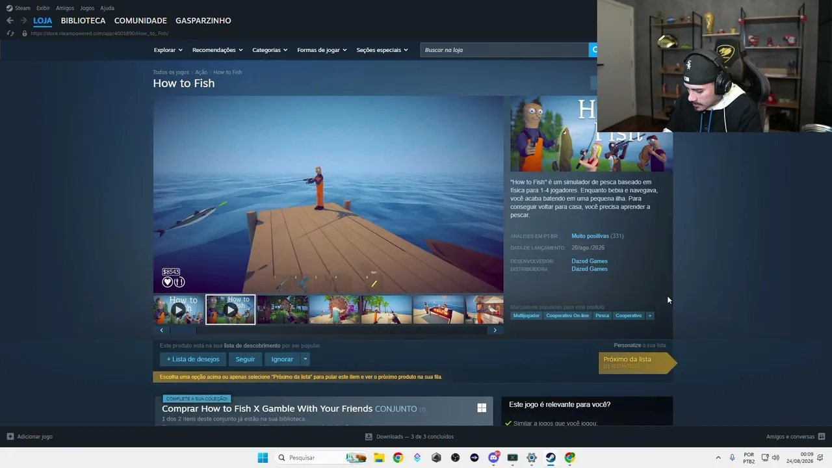Switch to the BIBLIOTECA tab
This screenshot has width=832, height=468.
83,21
